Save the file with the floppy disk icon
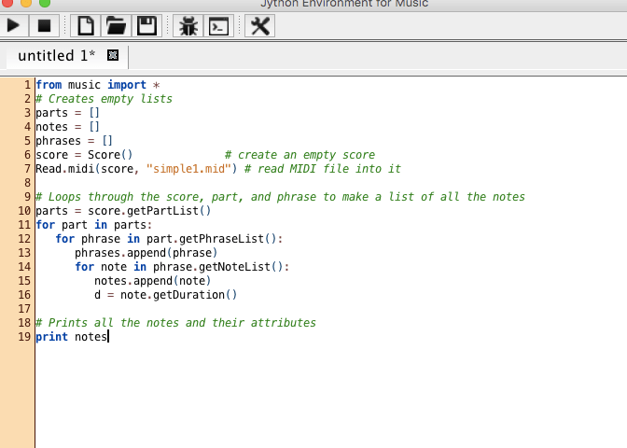 pyautogui.click(x=146, y=26)
